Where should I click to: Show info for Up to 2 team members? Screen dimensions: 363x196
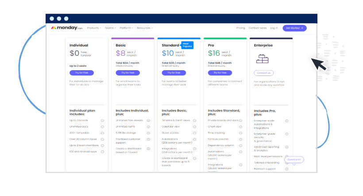coord(102,145)
